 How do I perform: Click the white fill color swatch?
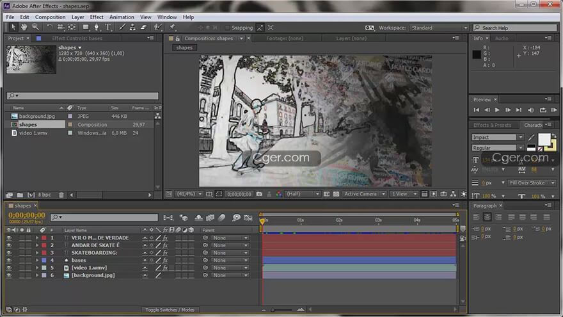tap(544, 139)
